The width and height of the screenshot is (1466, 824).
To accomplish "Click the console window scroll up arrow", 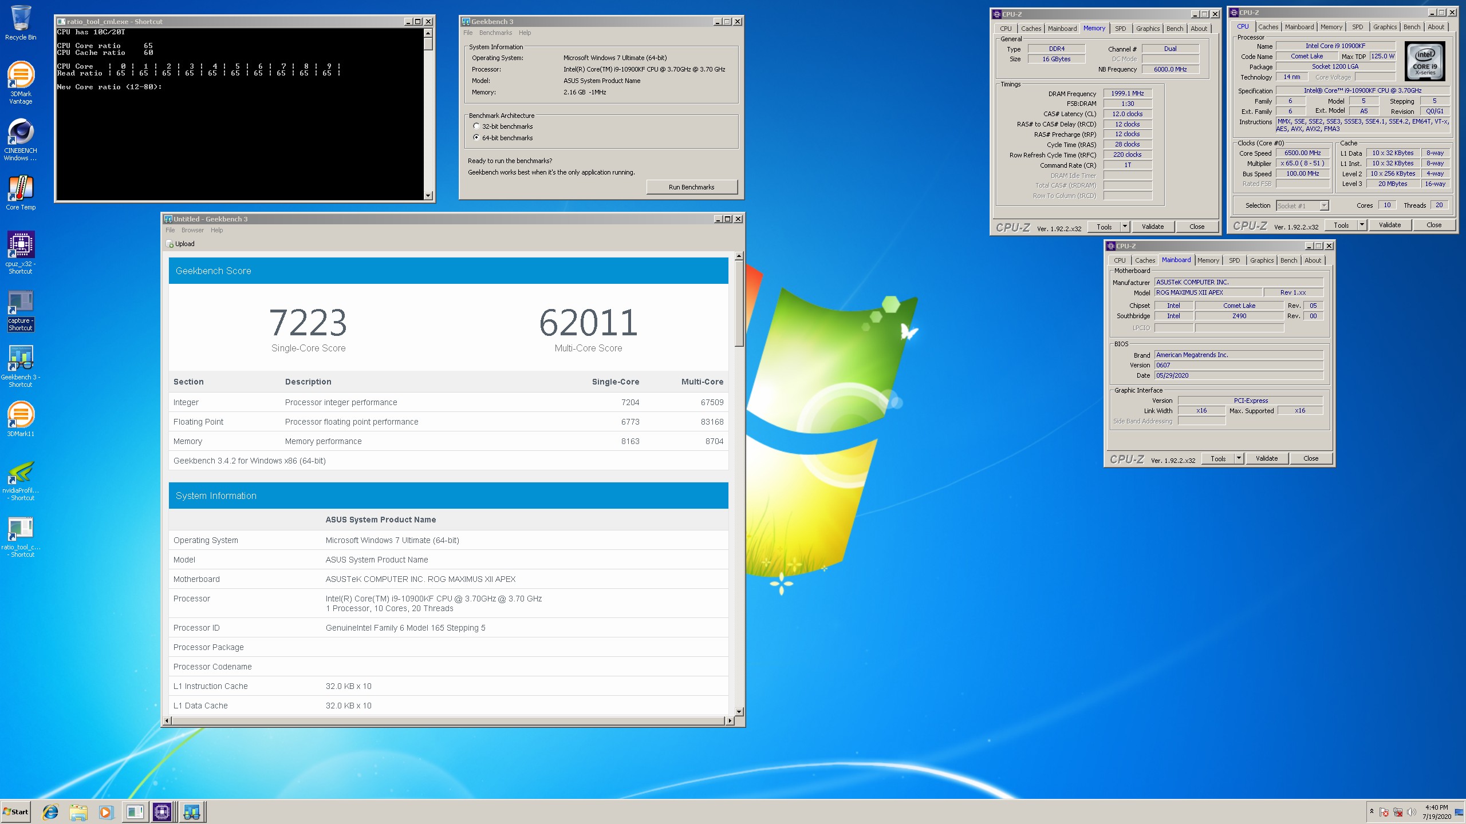I will tap(428, 33).
